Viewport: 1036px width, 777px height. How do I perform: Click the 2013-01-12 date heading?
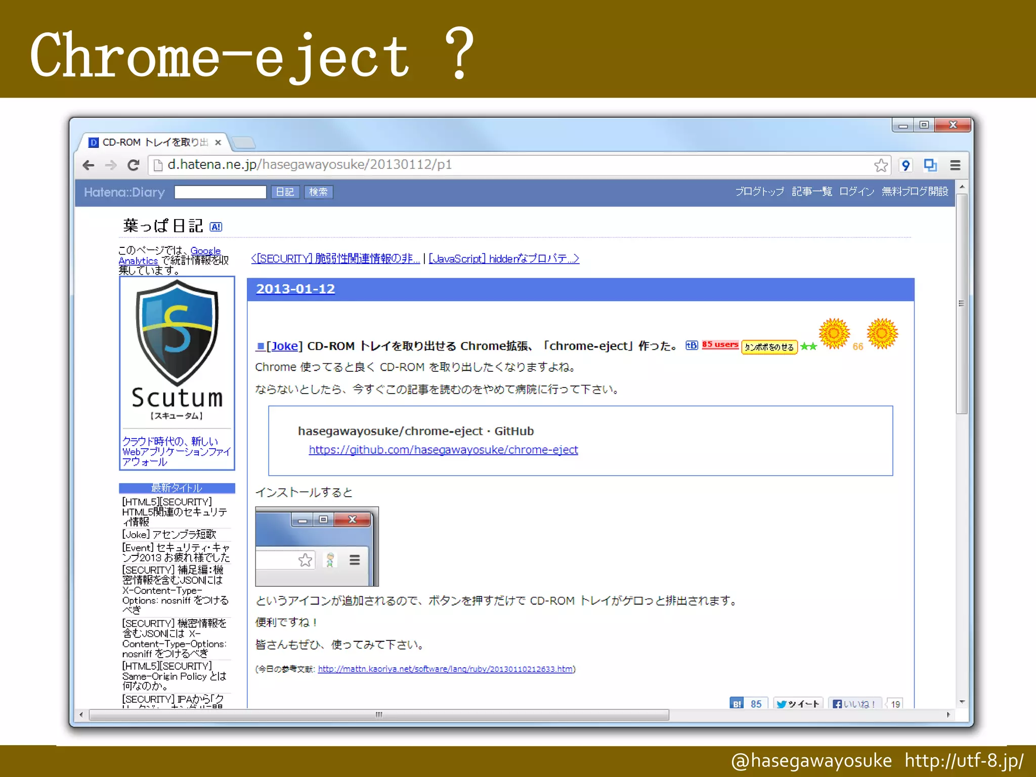coord(295,289)
